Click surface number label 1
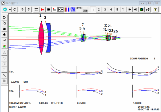161x112 pixels. click(40, 16)
